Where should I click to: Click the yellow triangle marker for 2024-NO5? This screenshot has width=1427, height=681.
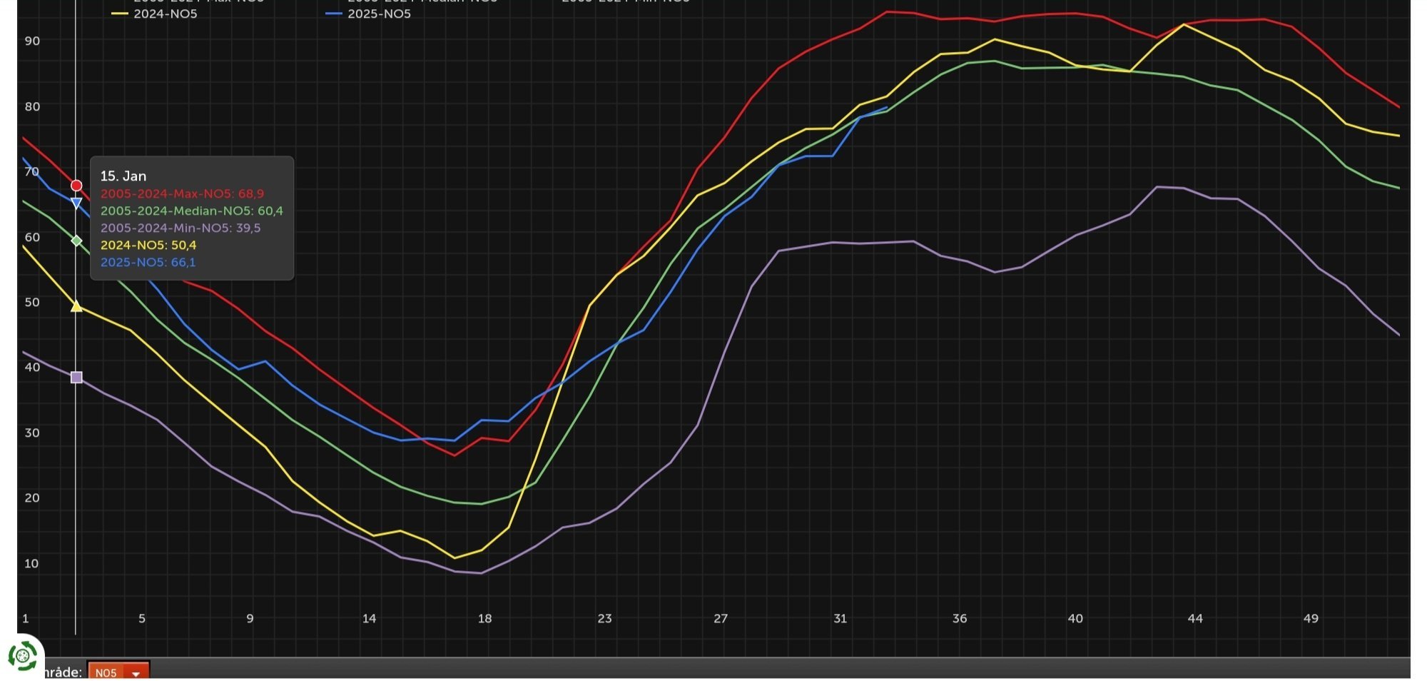(x=76, y=306)
